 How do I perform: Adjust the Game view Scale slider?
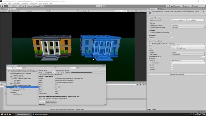(x=39, y=11)
